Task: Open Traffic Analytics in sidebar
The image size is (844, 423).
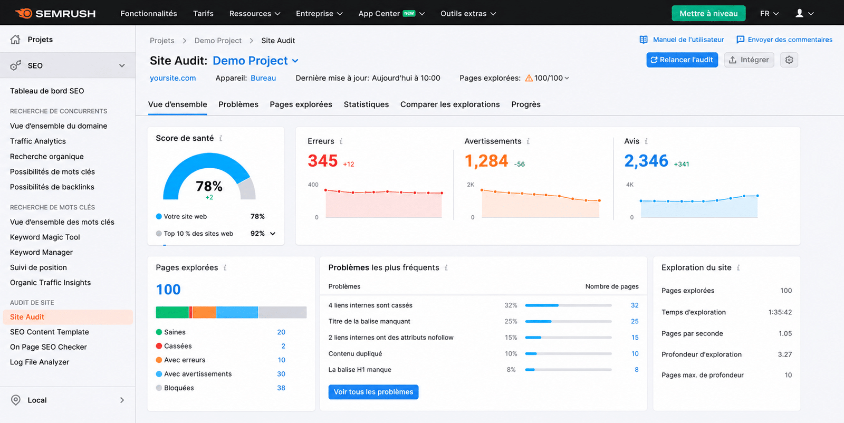Action: (x=38, y=141)
